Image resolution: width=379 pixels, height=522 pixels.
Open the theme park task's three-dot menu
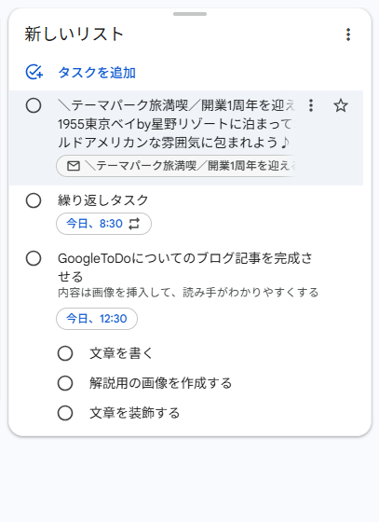click(310, 105)
